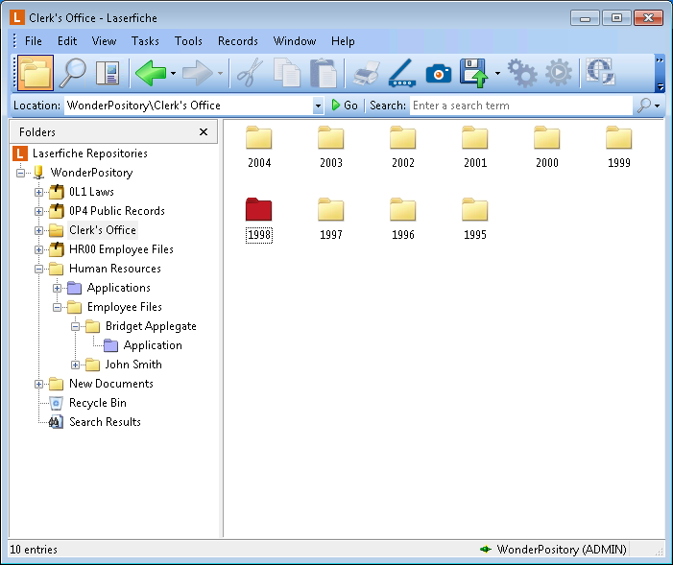
Task: Select the 1996 folder
Action: pyautogui.click(x=403, y=220)
